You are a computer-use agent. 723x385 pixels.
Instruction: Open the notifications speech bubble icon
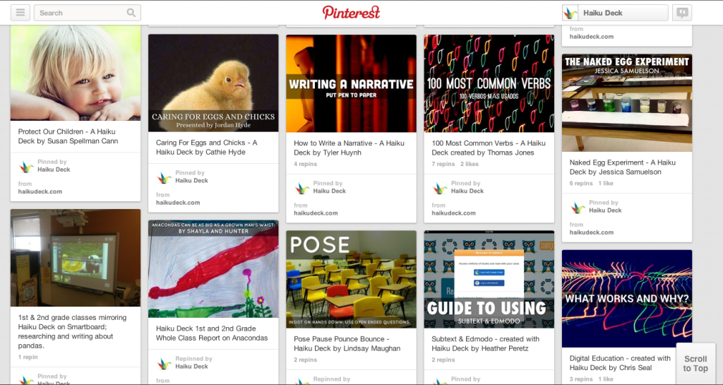[682, 13]
